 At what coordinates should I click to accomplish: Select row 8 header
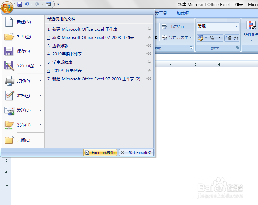(6, 160)
